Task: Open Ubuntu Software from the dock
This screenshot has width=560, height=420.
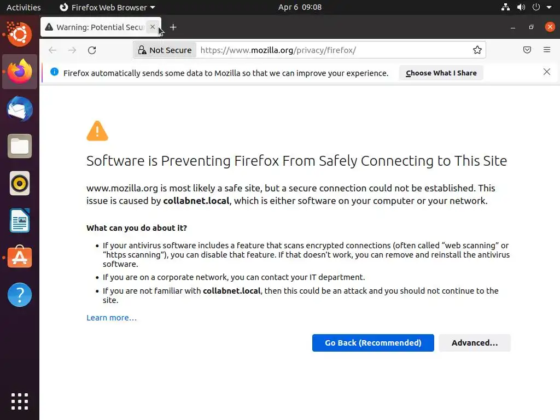Action: (20, 258)
